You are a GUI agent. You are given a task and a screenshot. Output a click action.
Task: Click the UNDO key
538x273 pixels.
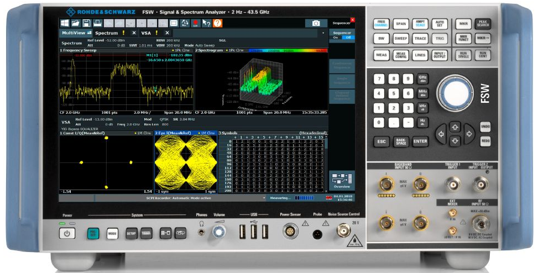point(485,127)
